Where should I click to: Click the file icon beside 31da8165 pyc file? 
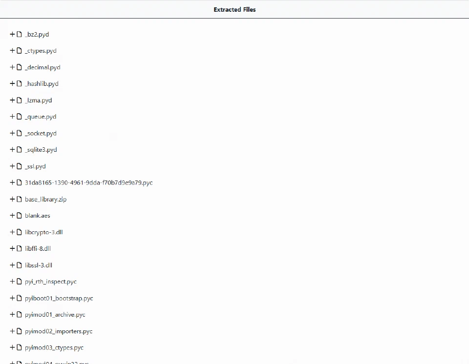(x=20, y=182)
